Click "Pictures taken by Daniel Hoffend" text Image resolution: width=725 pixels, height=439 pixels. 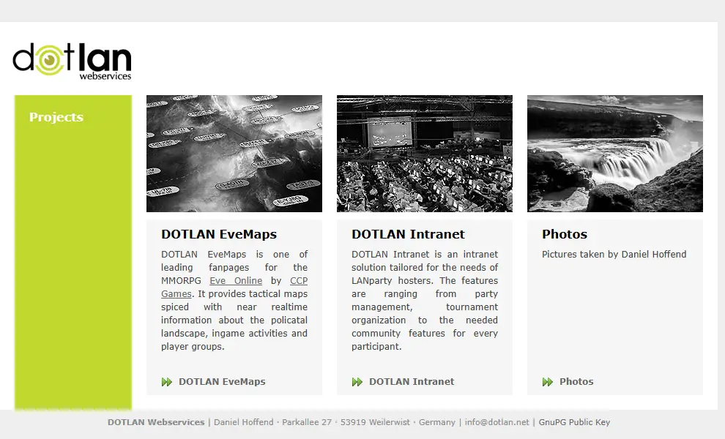[614, 254]
